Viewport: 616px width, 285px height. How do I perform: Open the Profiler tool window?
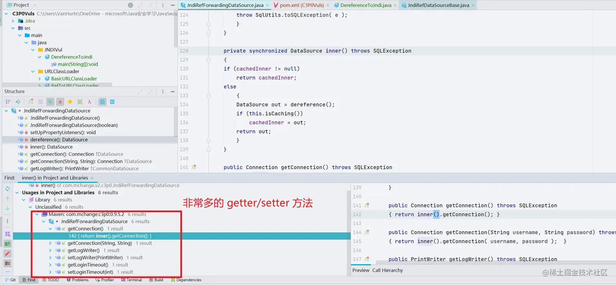tap(105, 280)
